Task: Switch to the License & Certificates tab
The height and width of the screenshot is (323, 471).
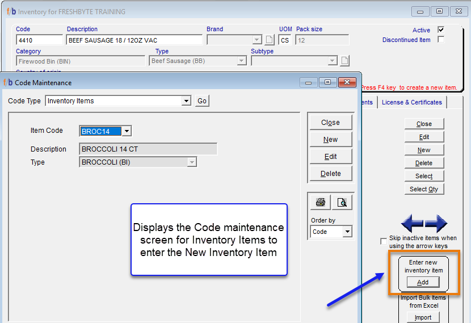Action: [411, 102]
